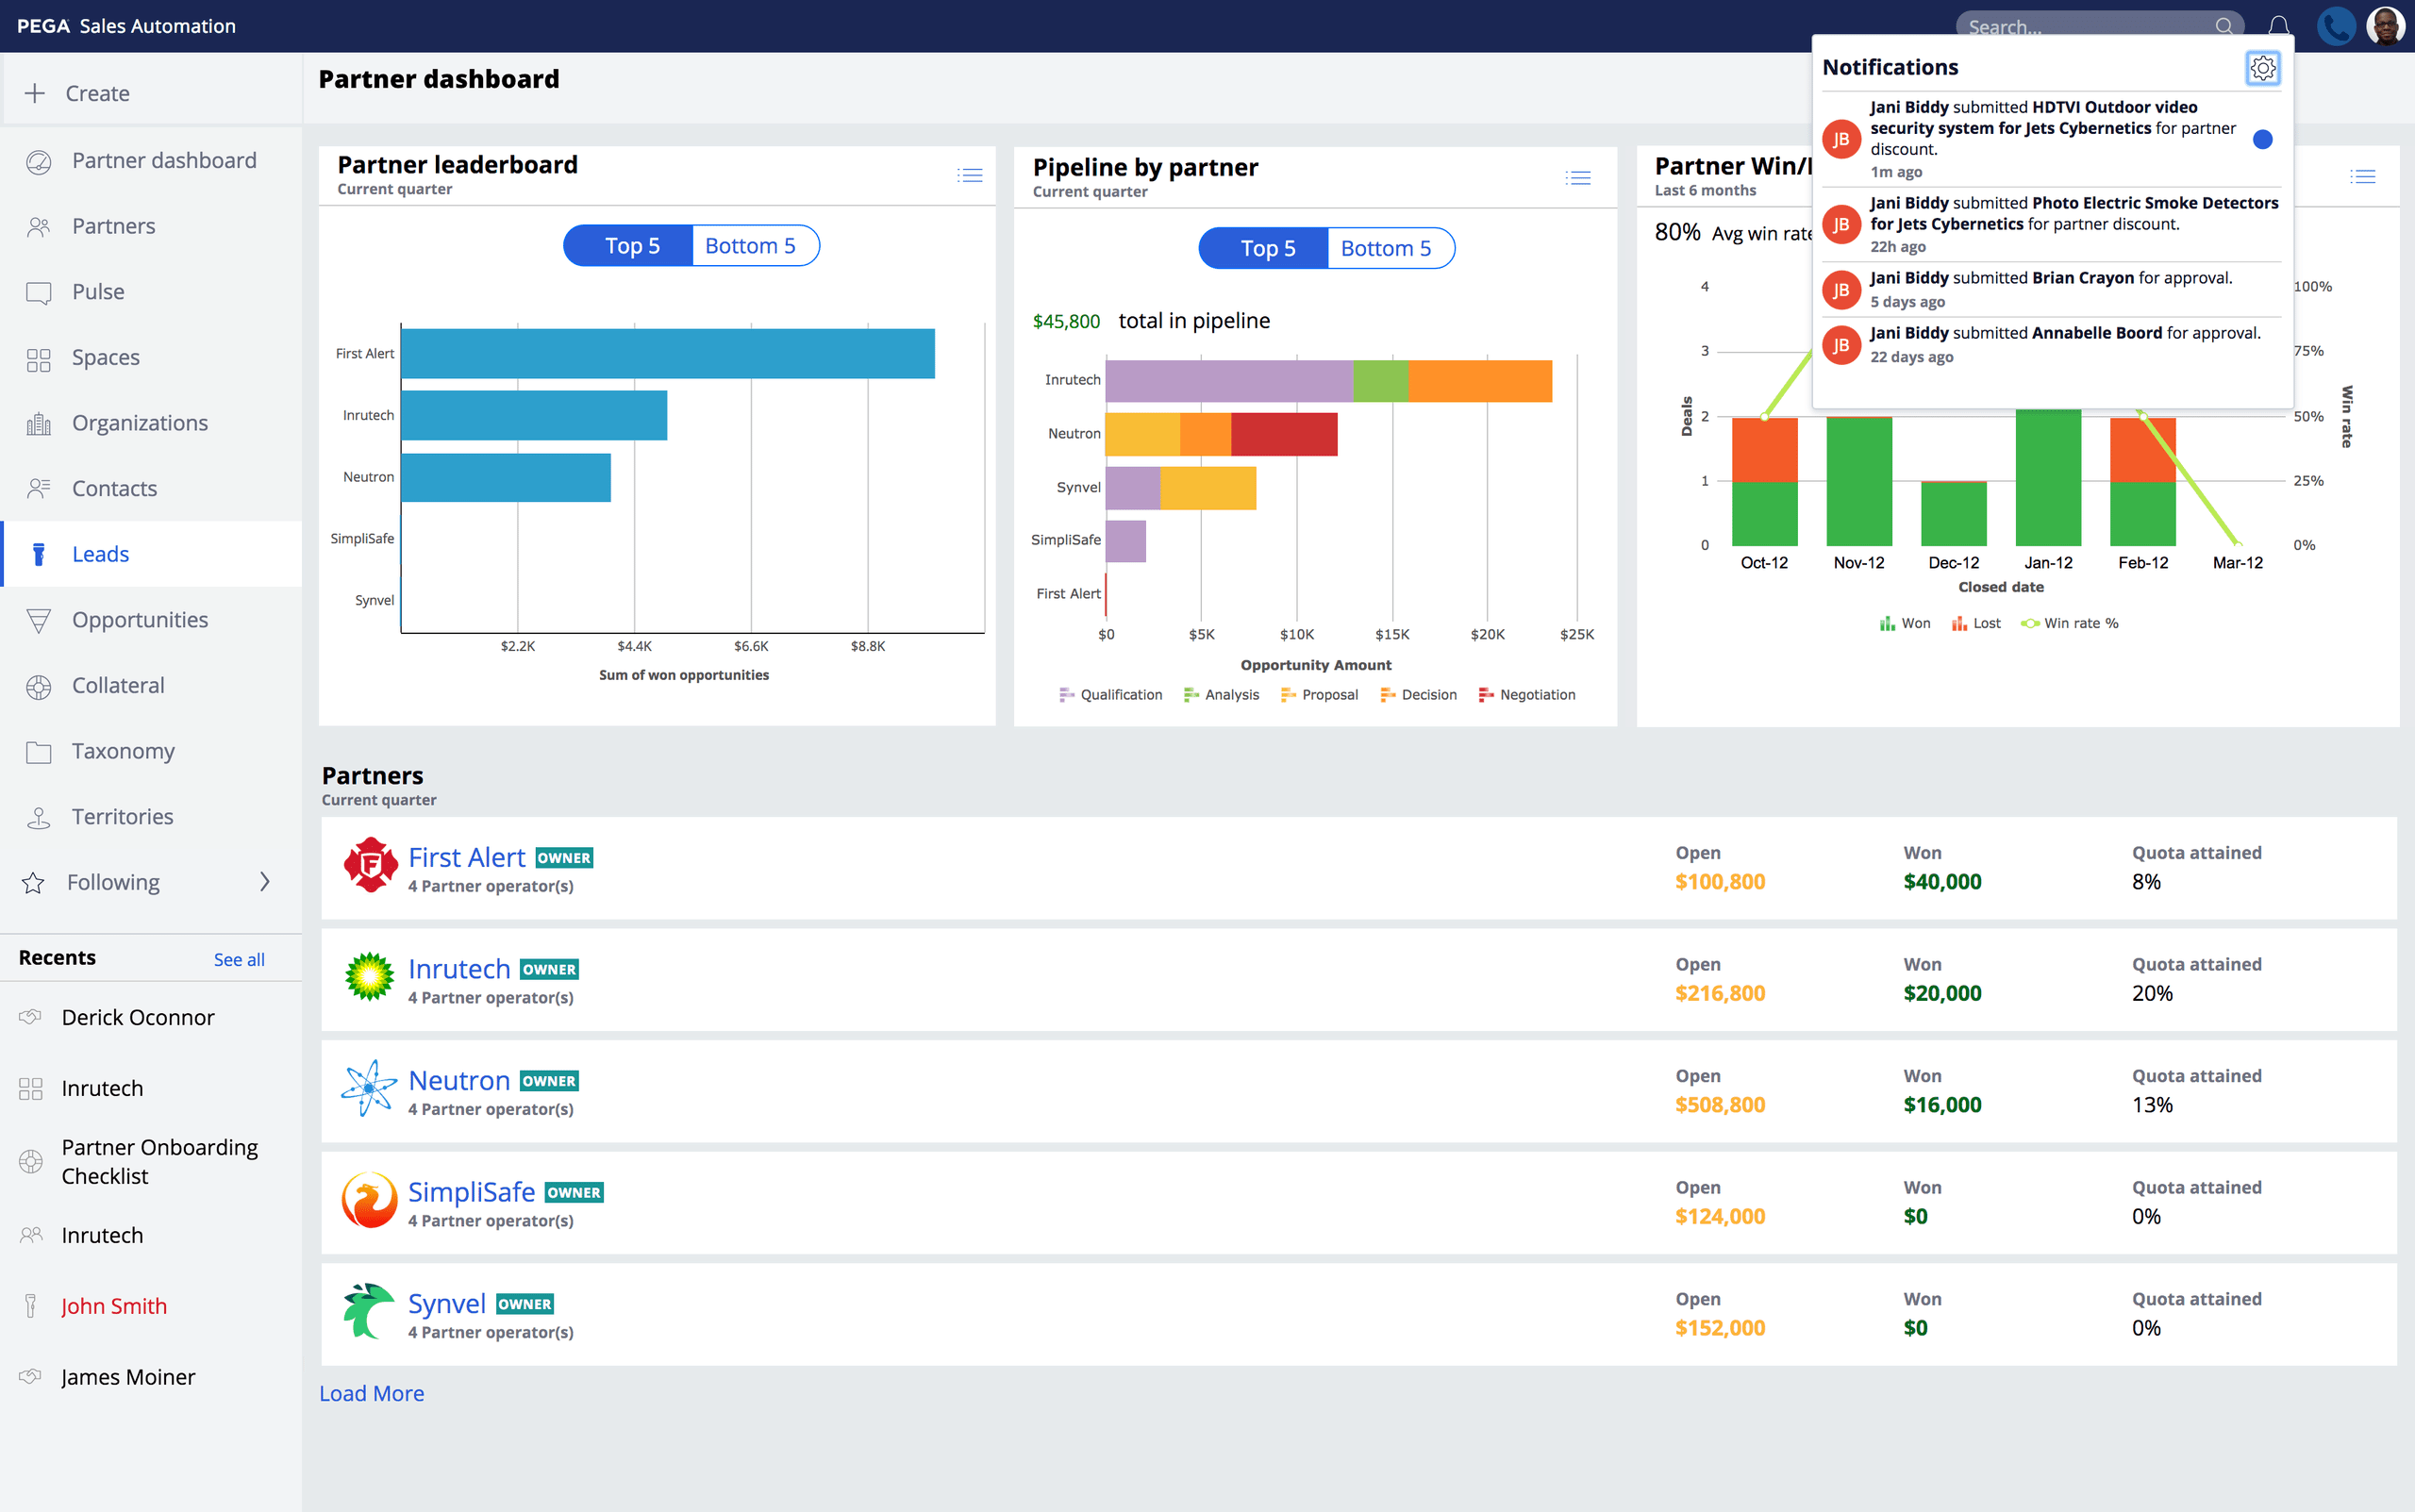Select Top 5 in Pipeline by partner
Image resolution: width=2415 pixels, height=1512 pixels.
click(x=1266, y=249)
